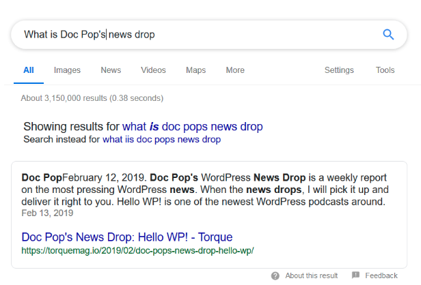Screen dimensions: 421x285
Task: Switch to the Maps tab
Action: click(x=195, y=70)
